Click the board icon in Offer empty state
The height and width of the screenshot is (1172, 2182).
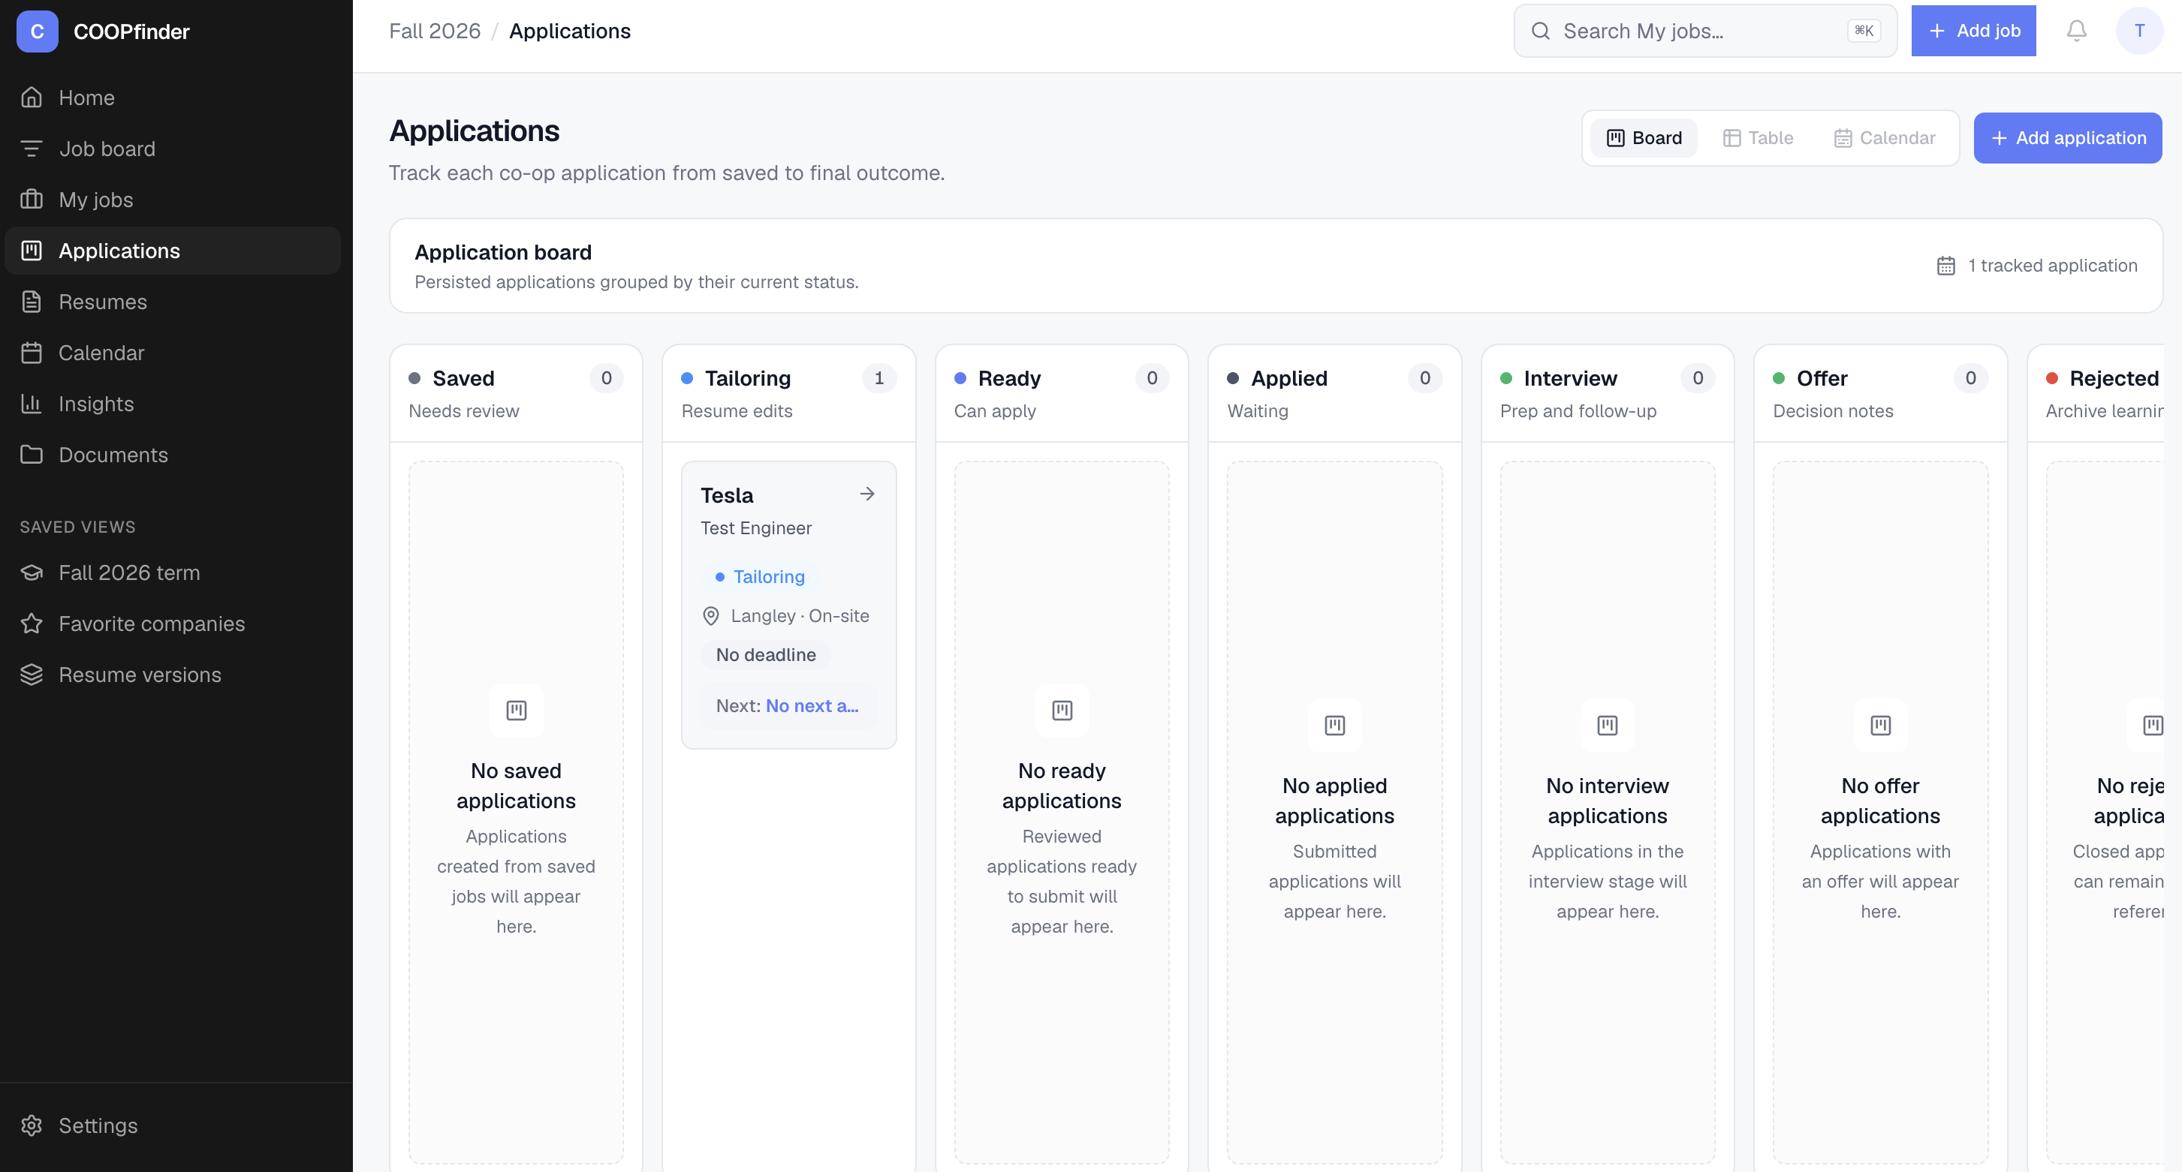1879,726
